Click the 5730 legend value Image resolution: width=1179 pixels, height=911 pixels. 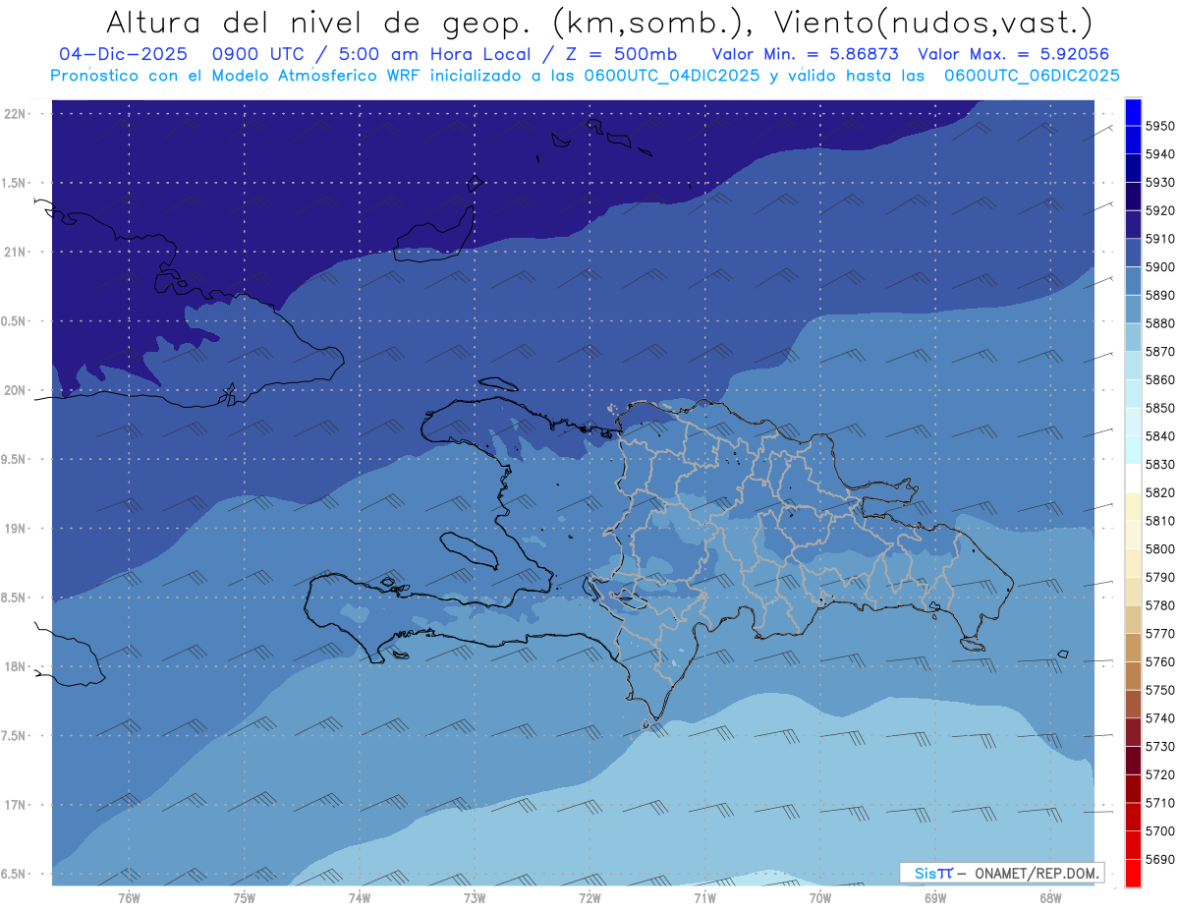(1160, 746)
